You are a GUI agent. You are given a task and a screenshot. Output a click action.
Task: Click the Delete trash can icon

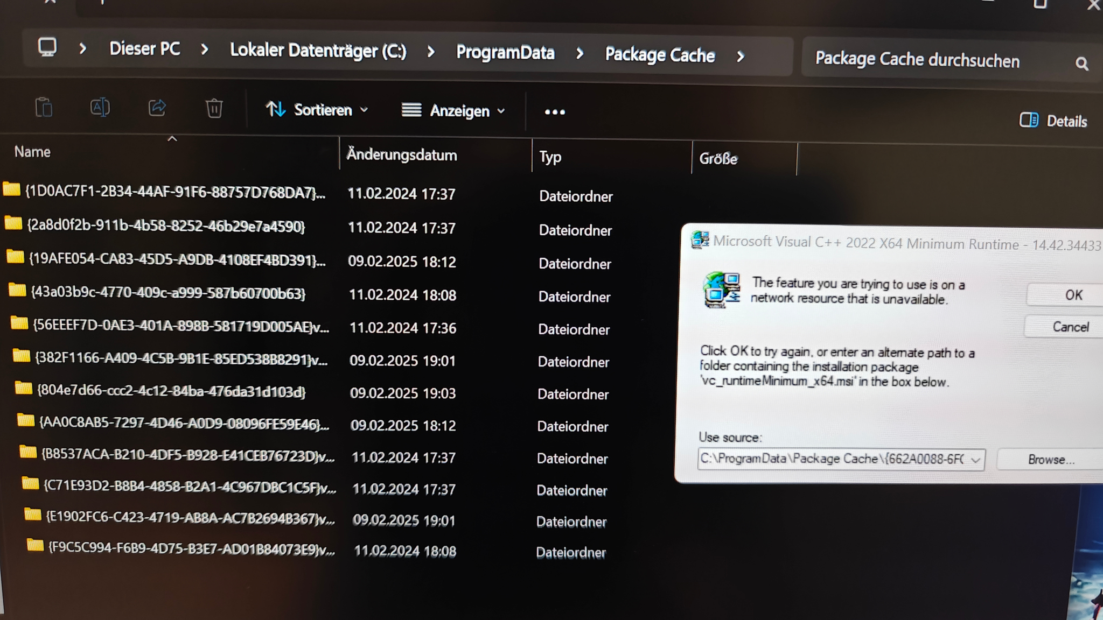click(x=214, y=108)
